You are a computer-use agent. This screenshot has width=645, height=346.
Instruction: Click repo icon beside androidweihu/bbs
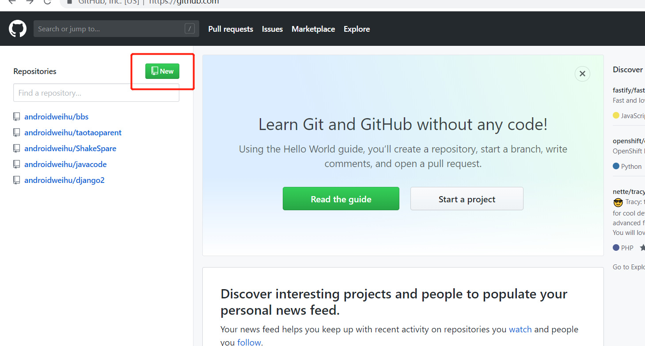pyautogui.click(x=17, y=117)
